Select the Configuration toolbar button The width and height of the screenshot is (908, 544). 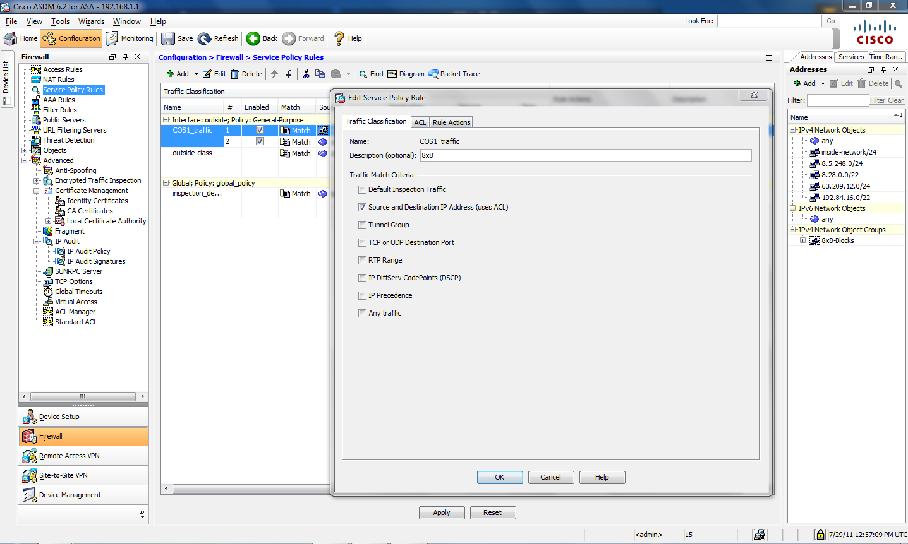tap(71, 38)
